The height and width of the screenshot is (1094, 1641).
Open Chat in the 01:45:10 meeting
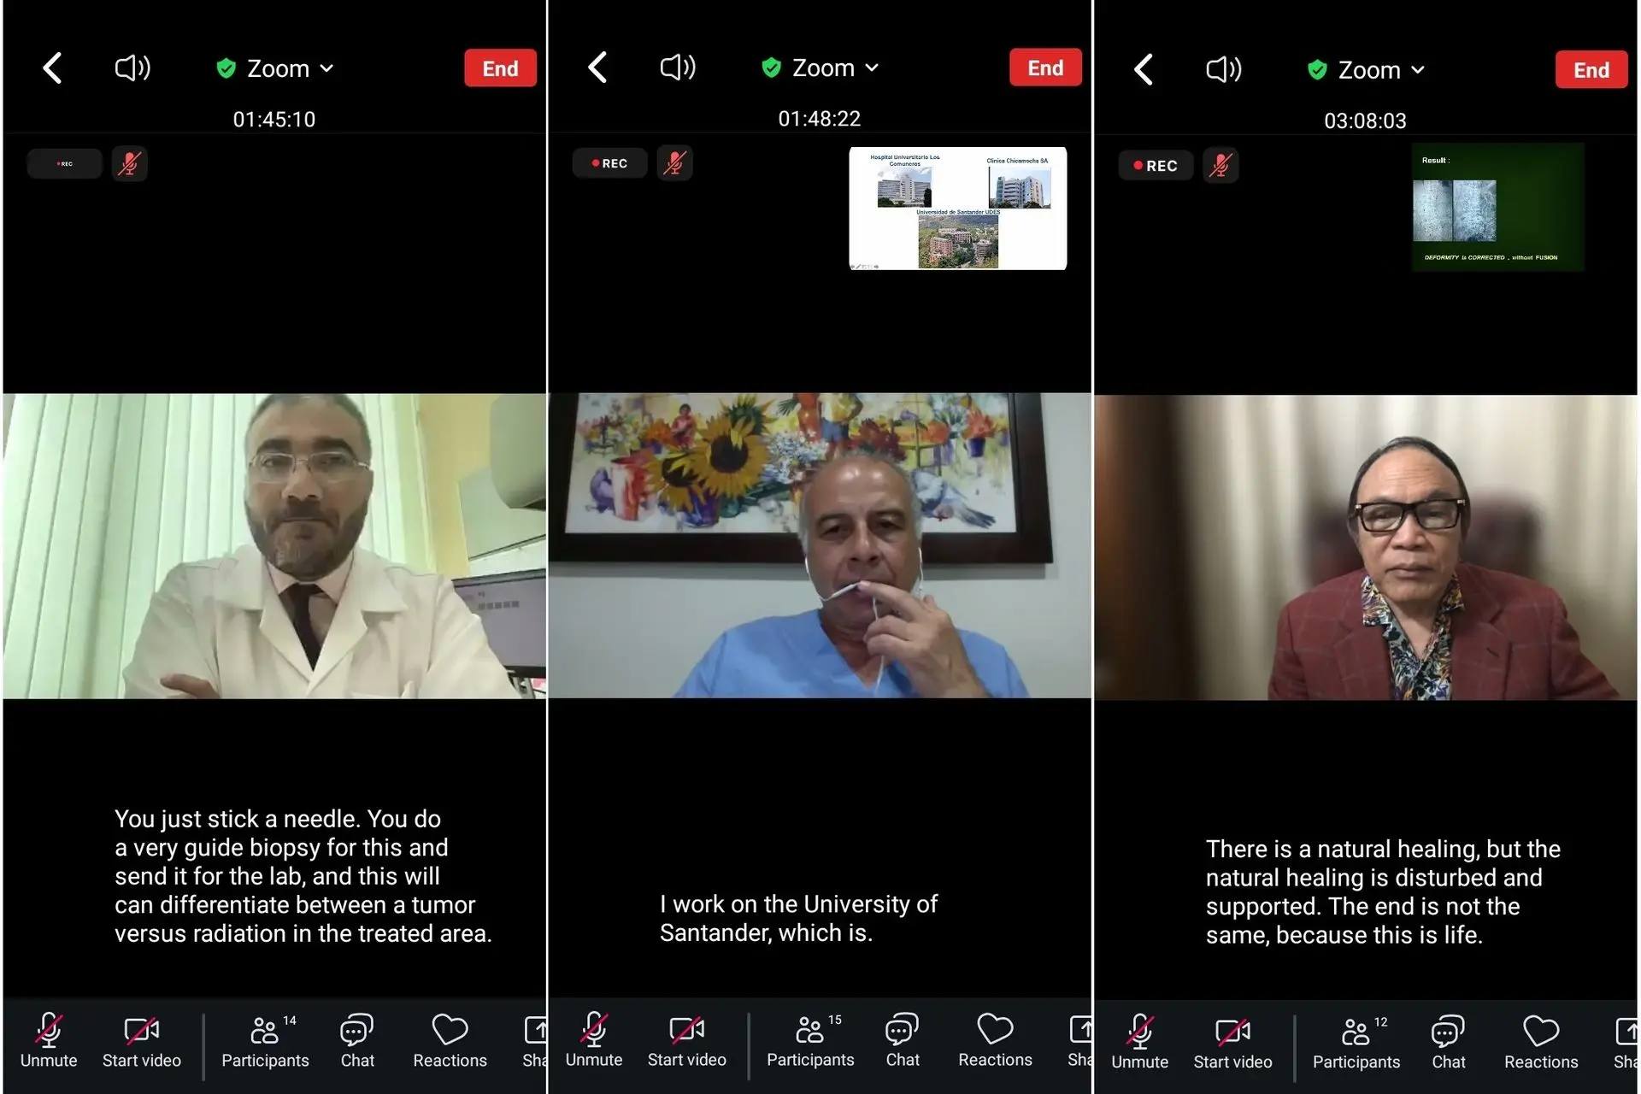pyautogui.click(x=357, y=1041)
